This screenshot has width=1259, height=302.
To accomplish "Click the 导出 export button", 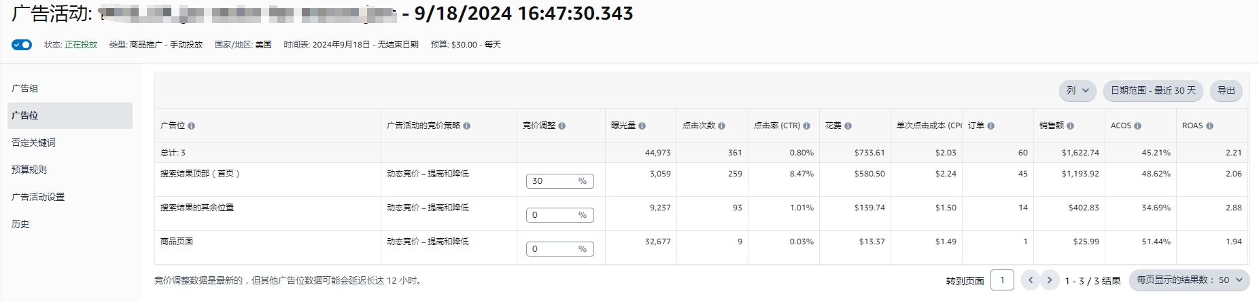I will 1226,90.
